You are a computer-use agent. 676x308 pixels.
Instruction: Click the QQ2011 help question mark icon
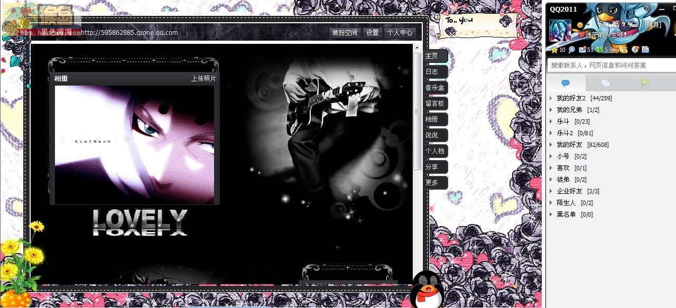(x=646, y=8)
